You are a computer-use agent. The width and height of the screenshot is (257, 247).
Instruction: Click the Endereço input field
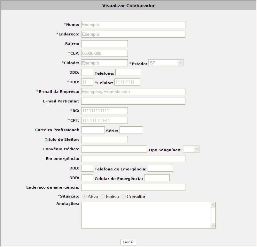(133, 34)
